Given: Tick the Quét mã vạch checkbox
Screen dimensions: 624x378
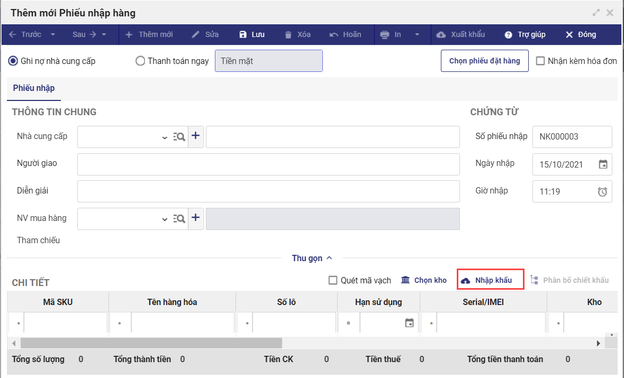Looking at the screenshot, I should (x=333, y=280).
